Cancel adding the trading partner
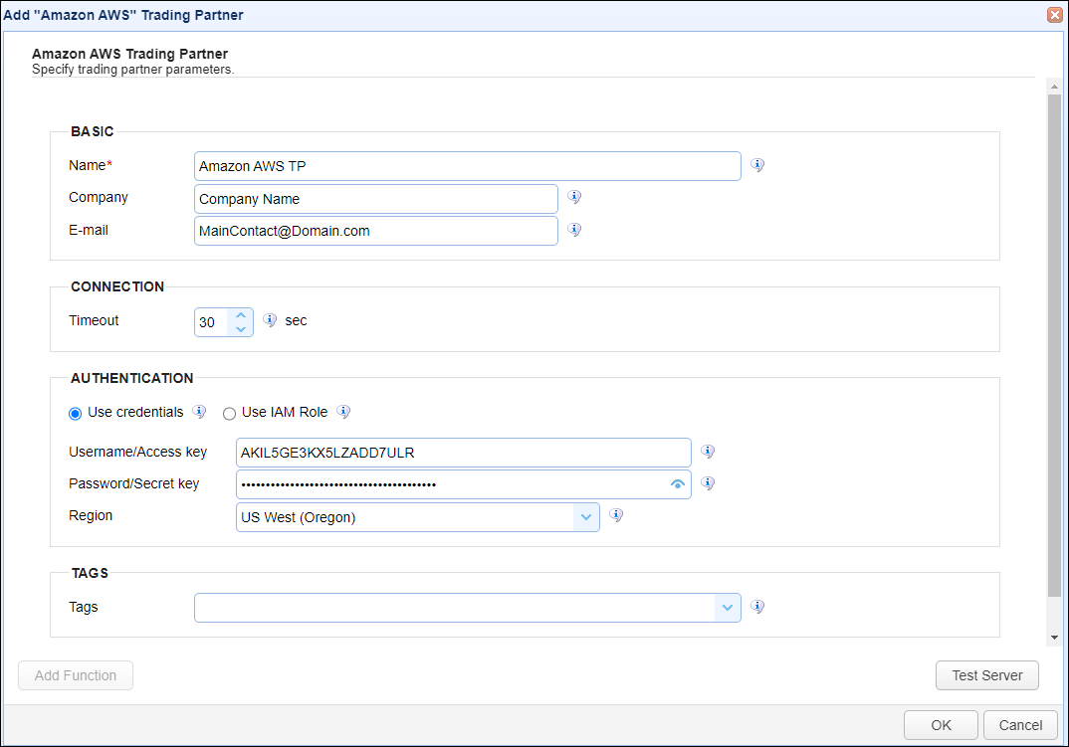Image resolution: width=1069 pixels, height=747 pixels. coord(1020,725)
